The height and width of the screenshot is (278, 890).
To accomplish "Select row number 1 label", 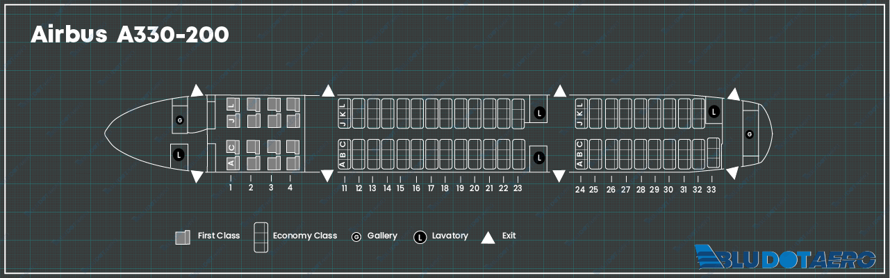I will point(231,188).
